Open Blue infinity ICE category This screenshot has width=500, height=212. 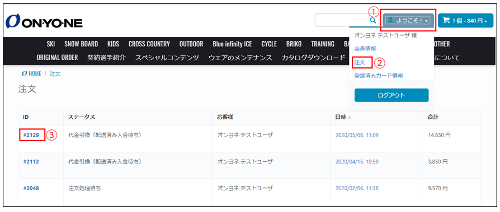pos(232,44)
